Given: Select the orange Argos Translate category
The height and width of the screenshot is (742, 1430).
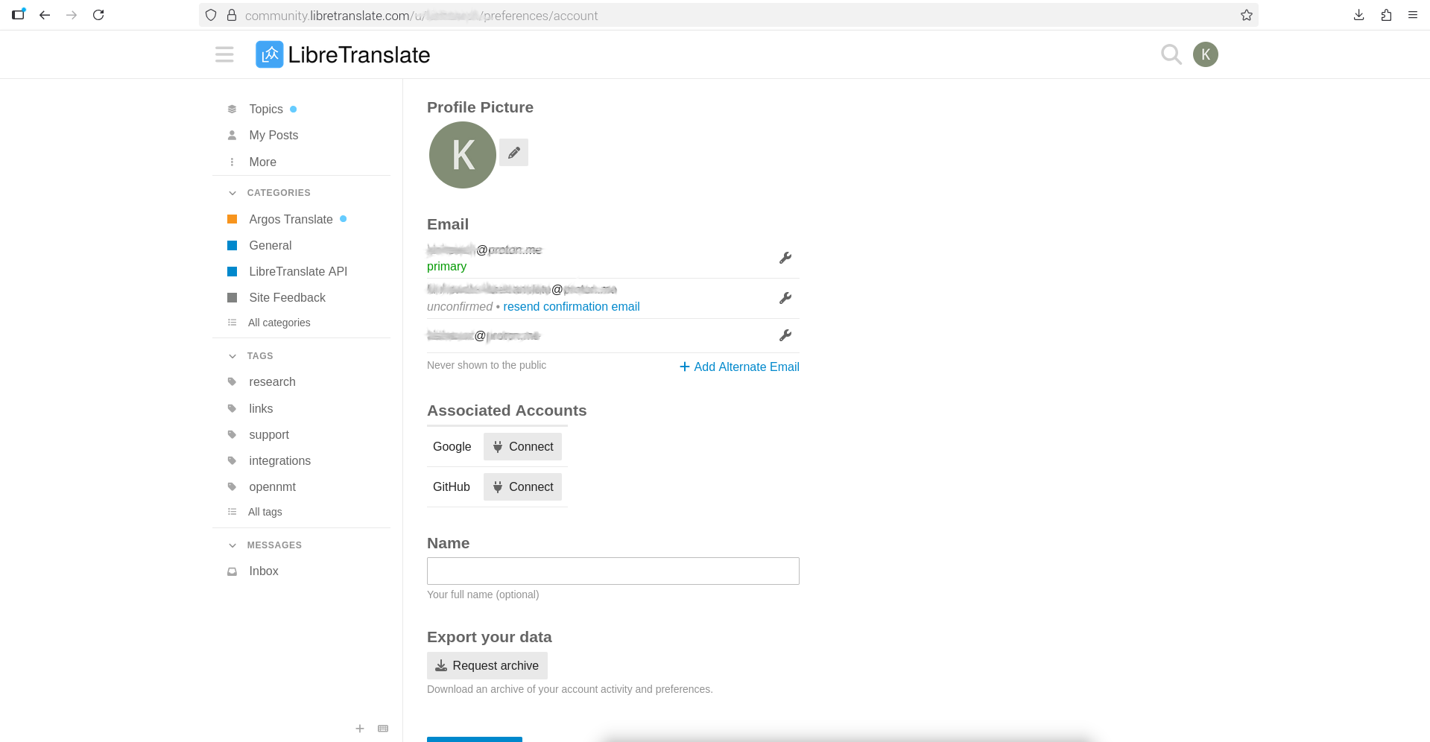Looking at the screenshot, I should click(x=290, y=220).
